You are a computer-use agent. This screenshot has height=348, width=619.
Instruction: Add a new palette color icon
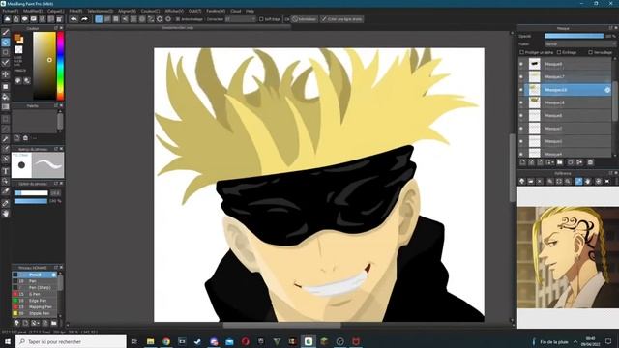coord(16,137)
